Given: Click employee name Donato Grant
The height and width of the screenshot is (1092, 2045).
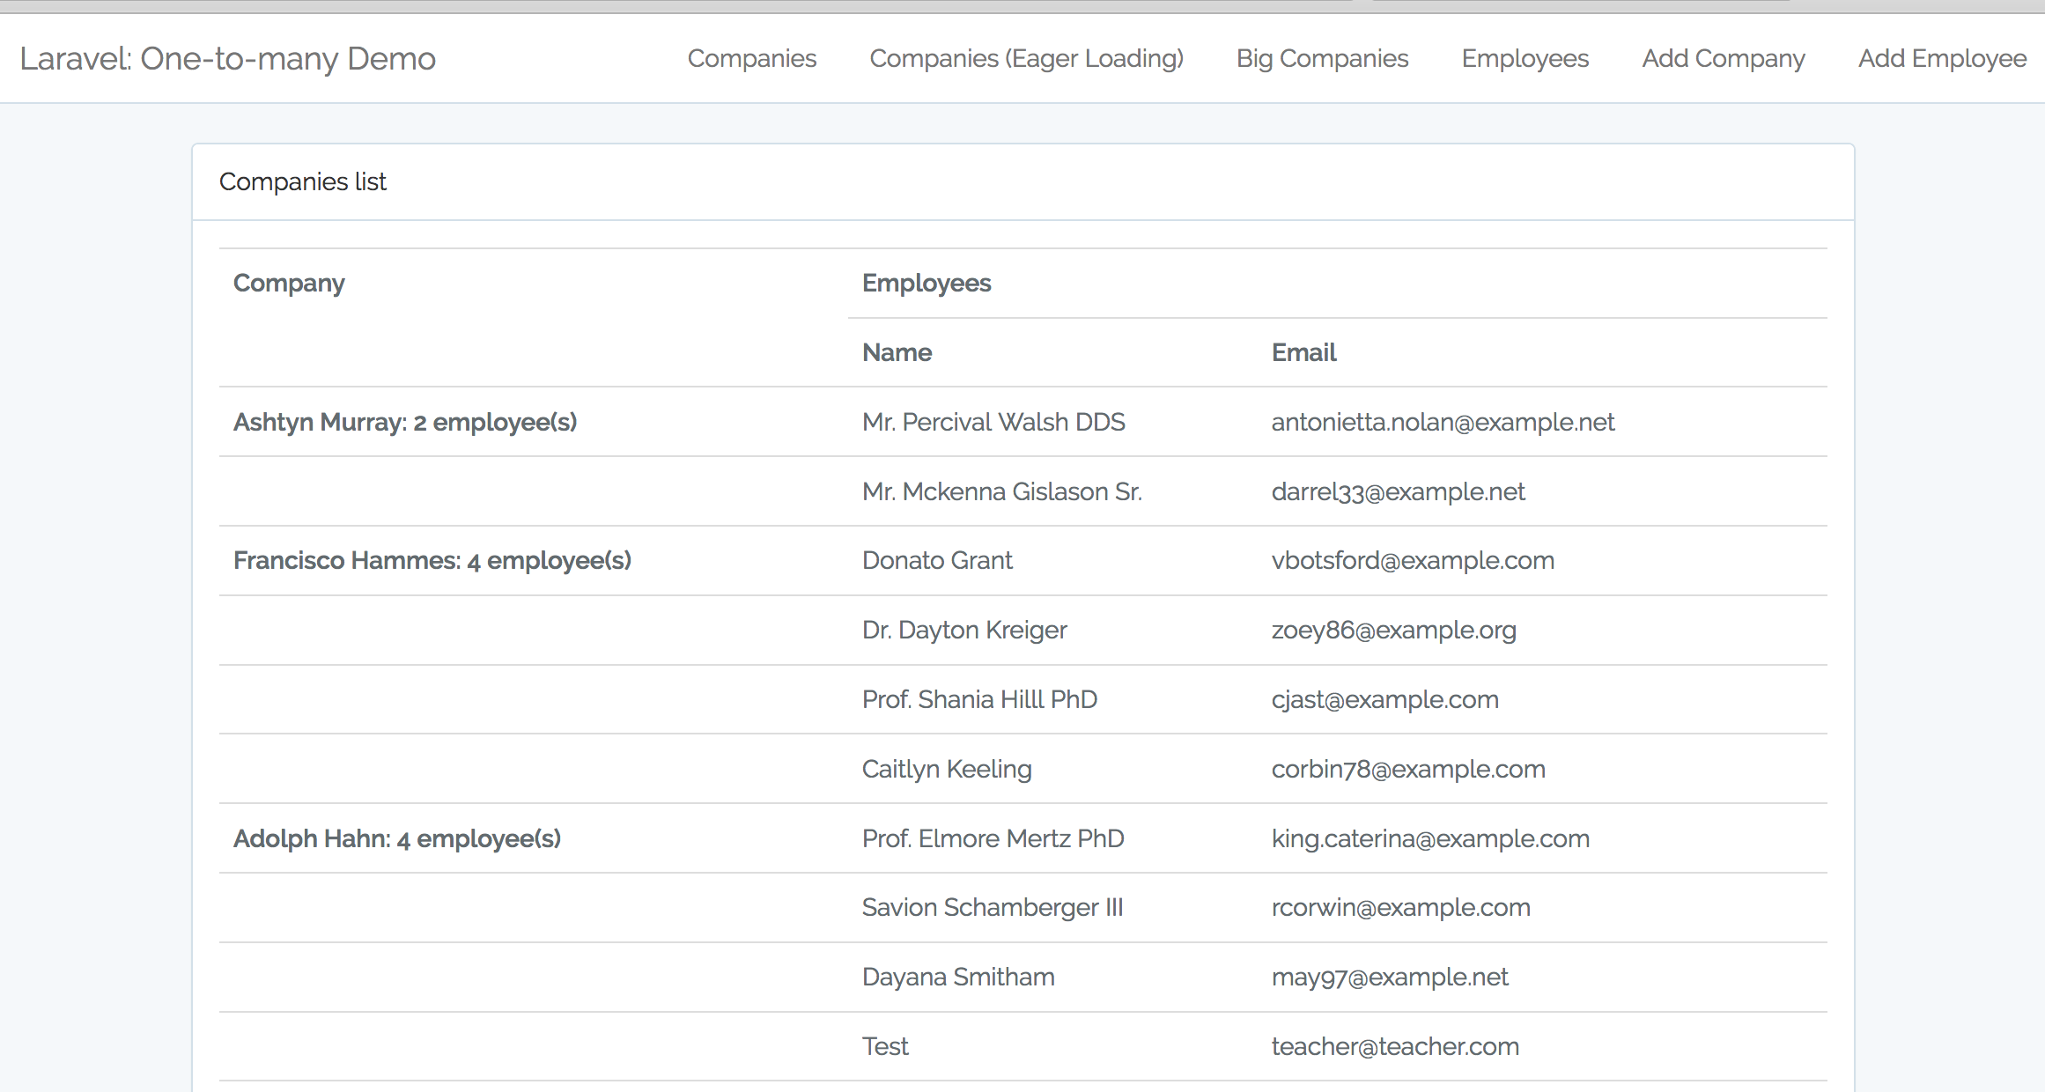Looking at the screenshot, I should pos(936,560).
